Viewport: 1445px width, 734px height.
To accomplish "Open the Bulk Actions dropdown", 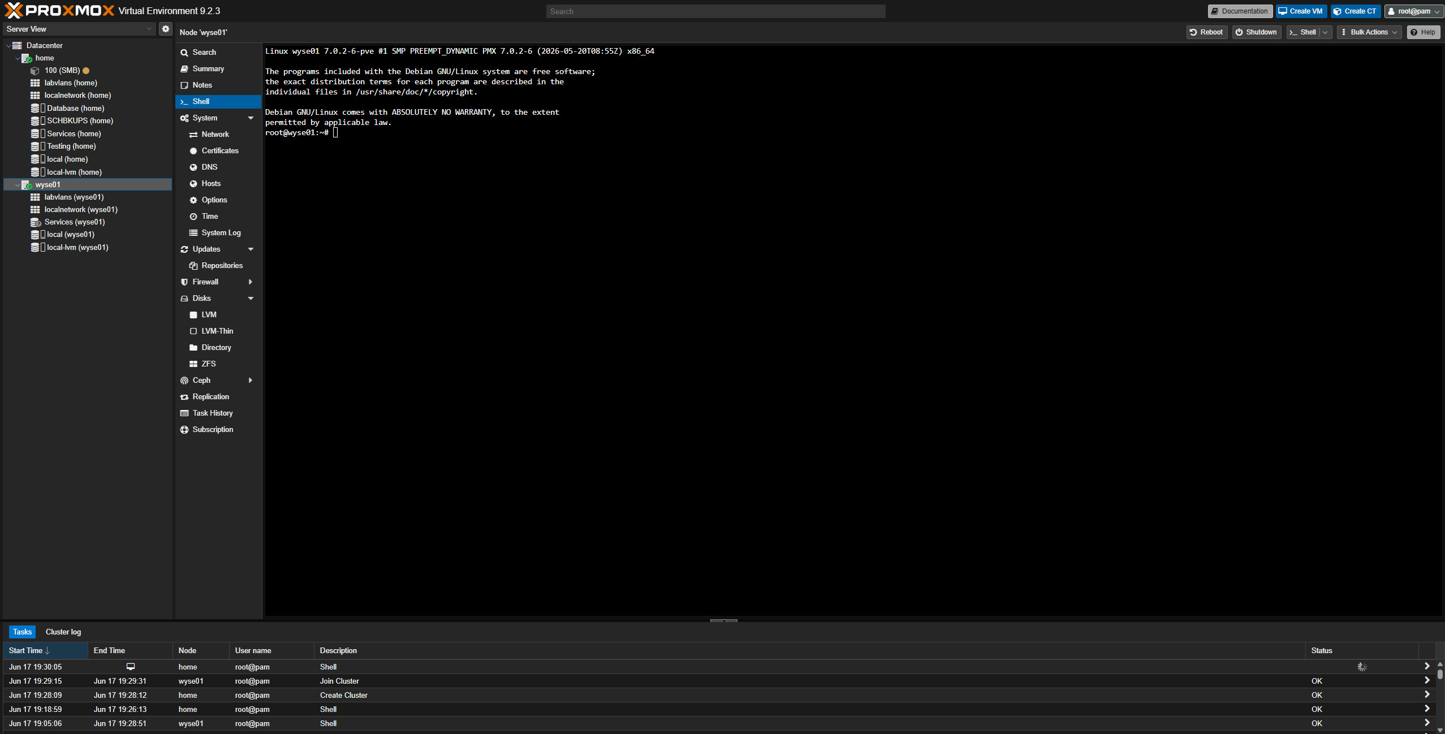I will click(1369, 32).
